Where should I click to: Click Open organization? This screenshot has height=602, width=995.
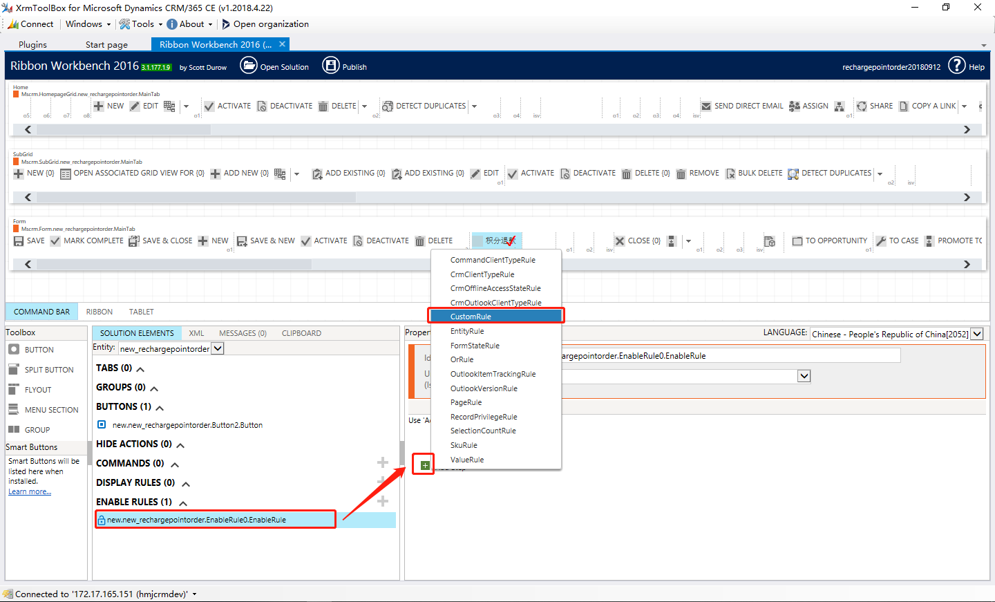[265, 24]
